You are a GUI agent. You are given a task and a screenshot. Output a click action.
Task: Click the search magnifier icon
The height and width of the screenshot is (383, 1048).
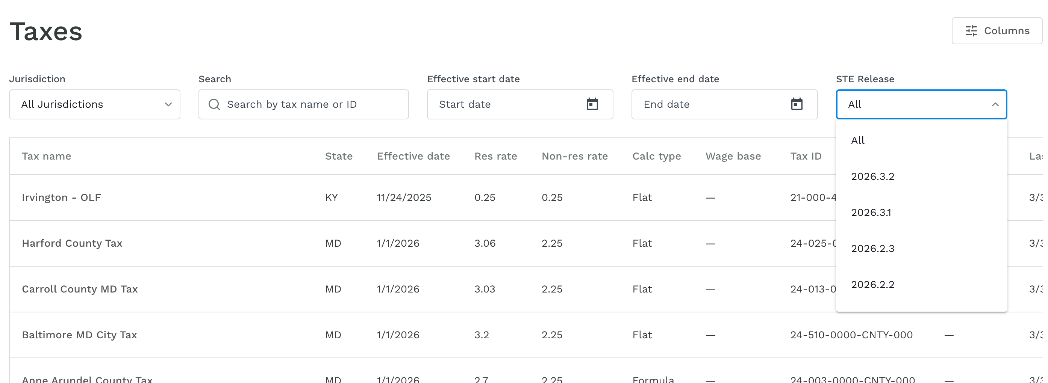pyautogui.click(x=214, y=104)
